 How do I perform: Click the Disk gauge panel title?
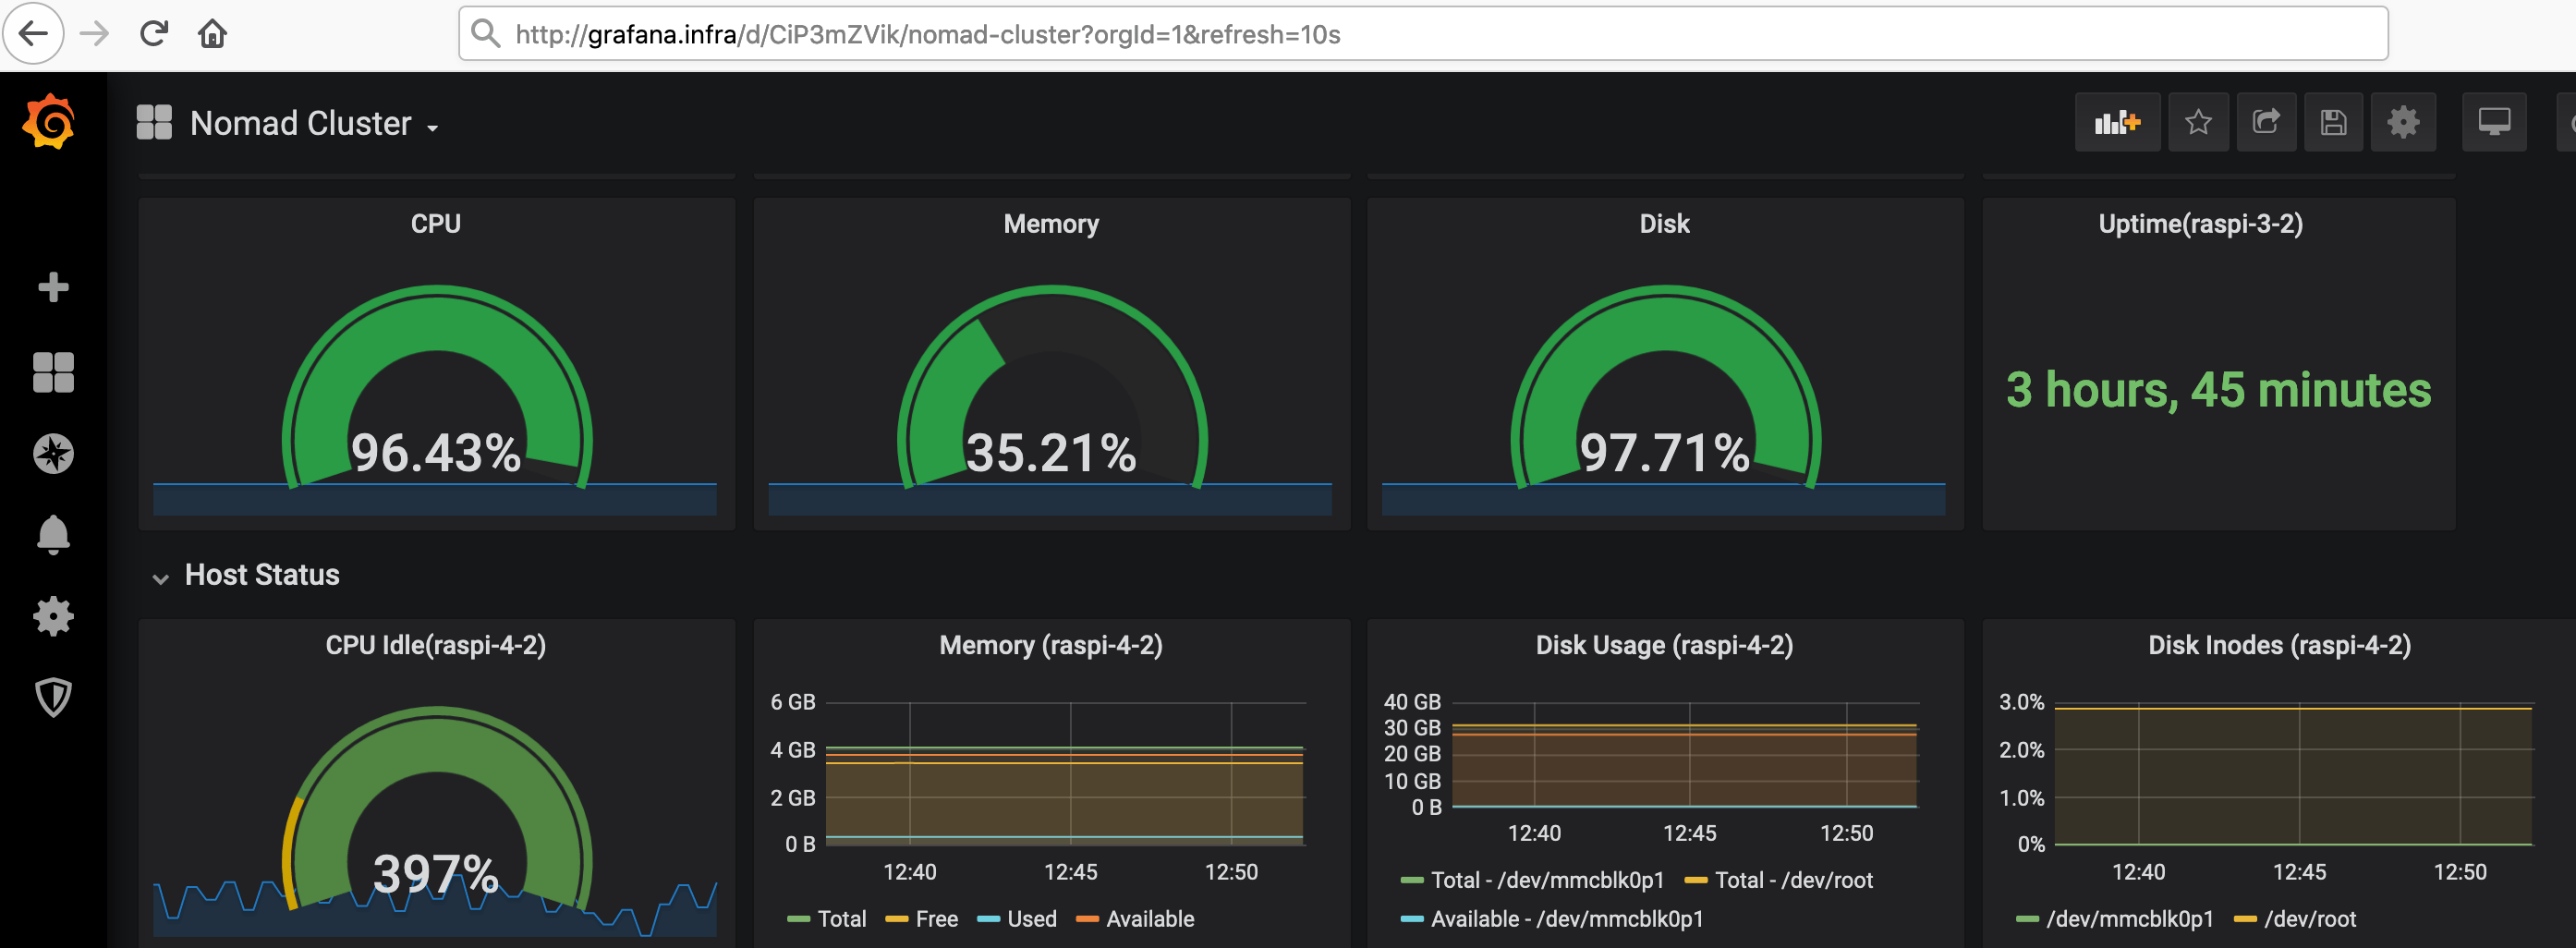pos(1665,223)
